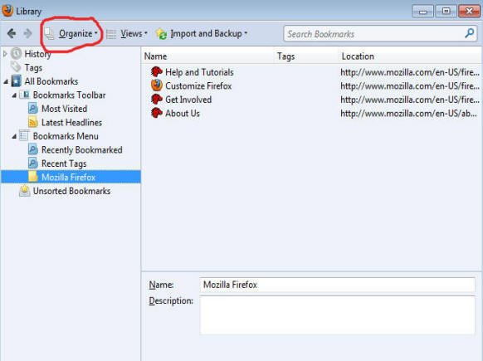Select the Tags label icon
This screenshot has width=483, height=361.
(x=16, y=67)
